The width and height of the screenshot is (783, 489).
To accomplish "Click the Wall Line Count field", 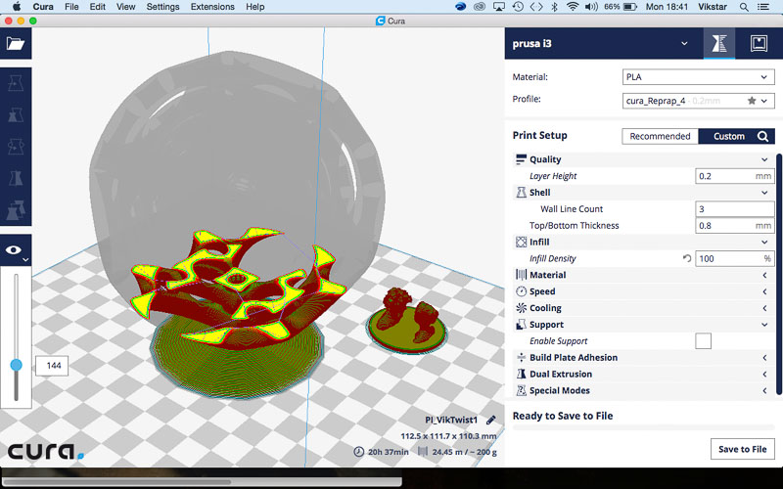I will (x=735, y=209).
